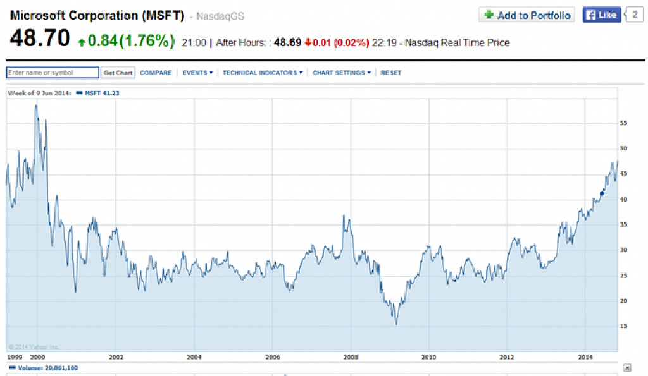Click the 2010 label on the time axis
Image resolution: width=648 pixels, height=376 pixels.
click(x=428, y=357)
